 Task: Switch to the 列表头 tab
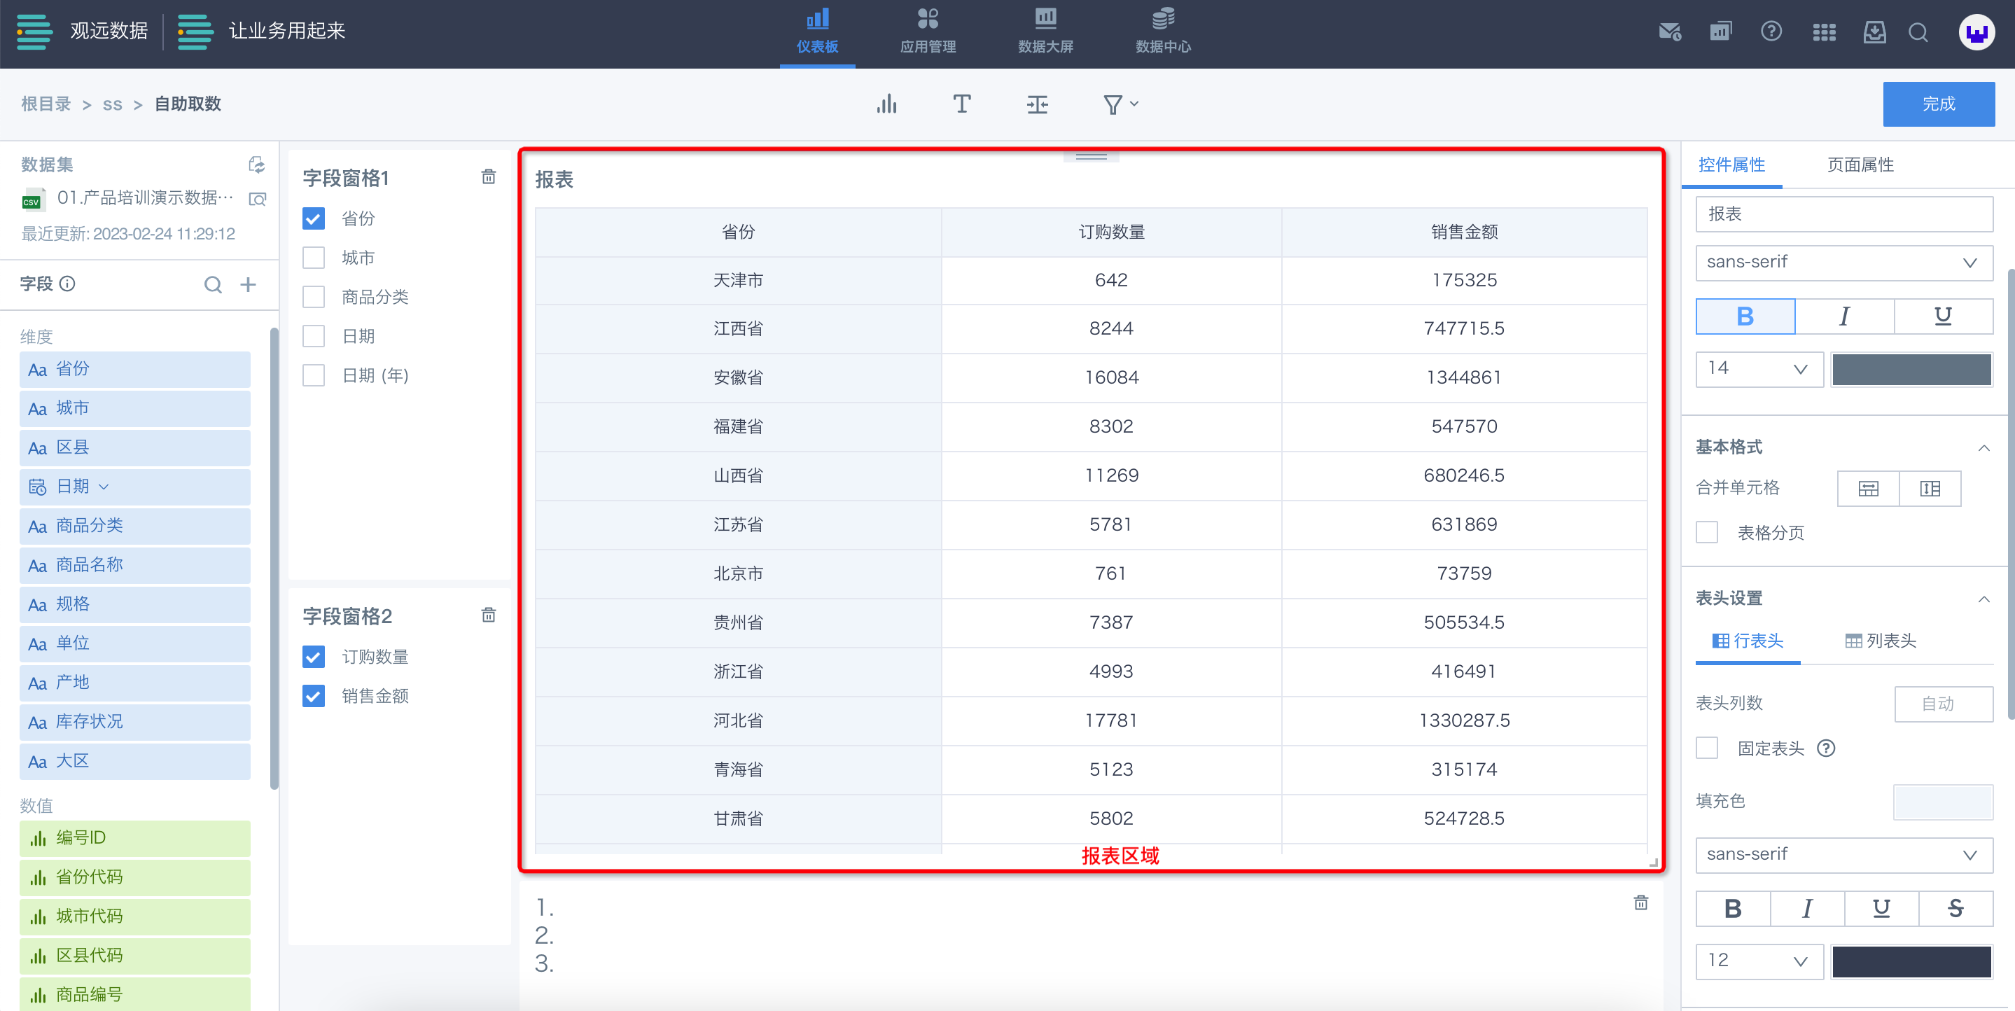1881,641
